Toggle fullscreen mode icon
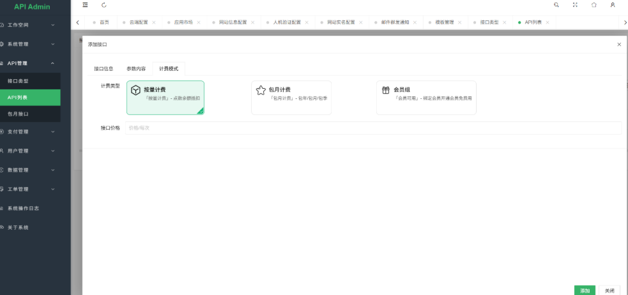Viewport: 628px width, 295px height. (575, 5)
